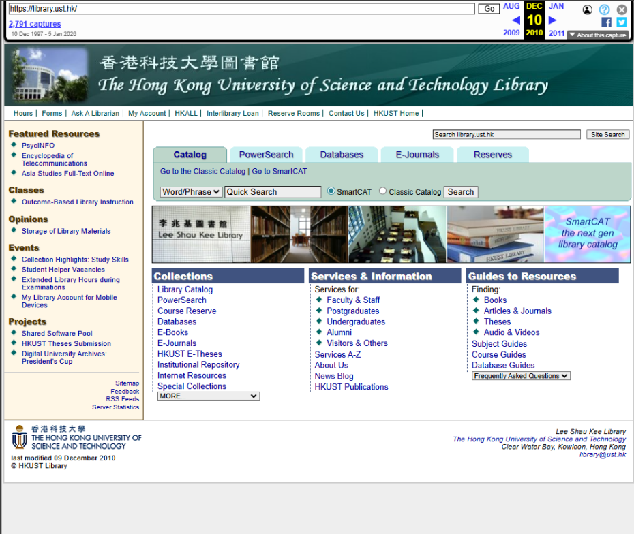Select the Classic Catalog radio button
This screenshot has height=534, width=634.
click(382, 191)
